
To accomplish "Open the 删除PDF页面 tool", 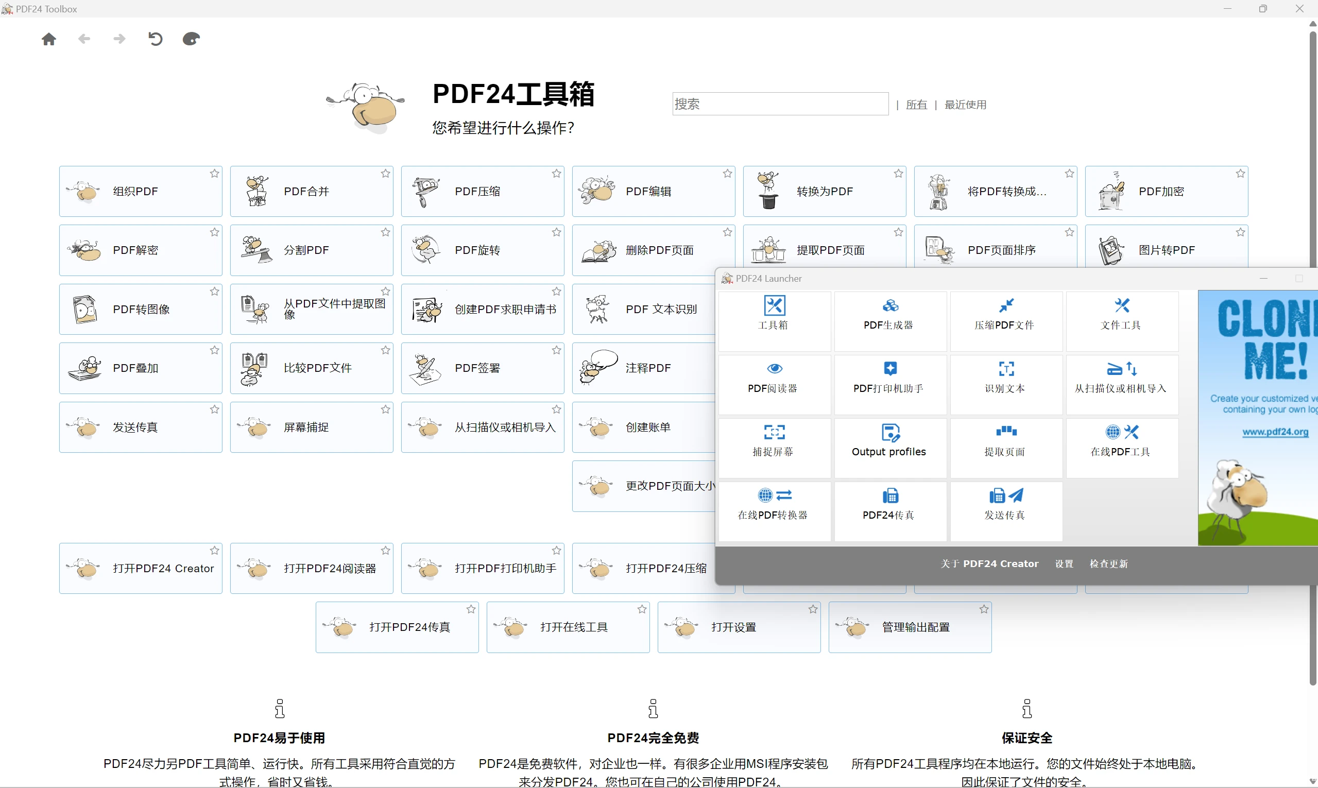I will point(654,250).
